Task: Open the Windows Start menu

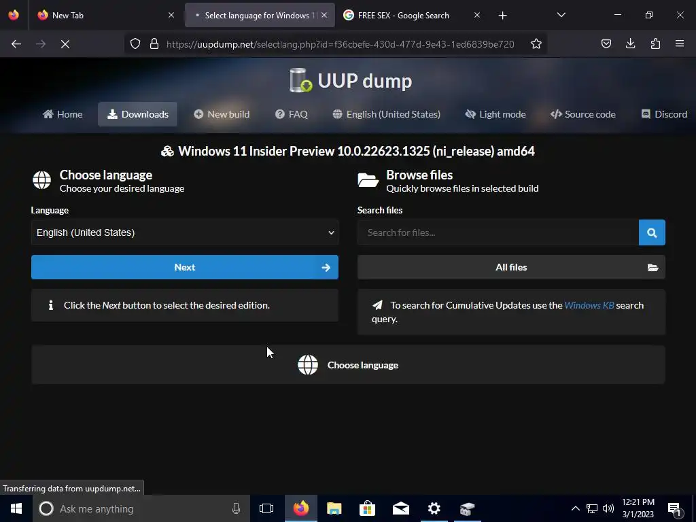Action: tap(16, 508)
